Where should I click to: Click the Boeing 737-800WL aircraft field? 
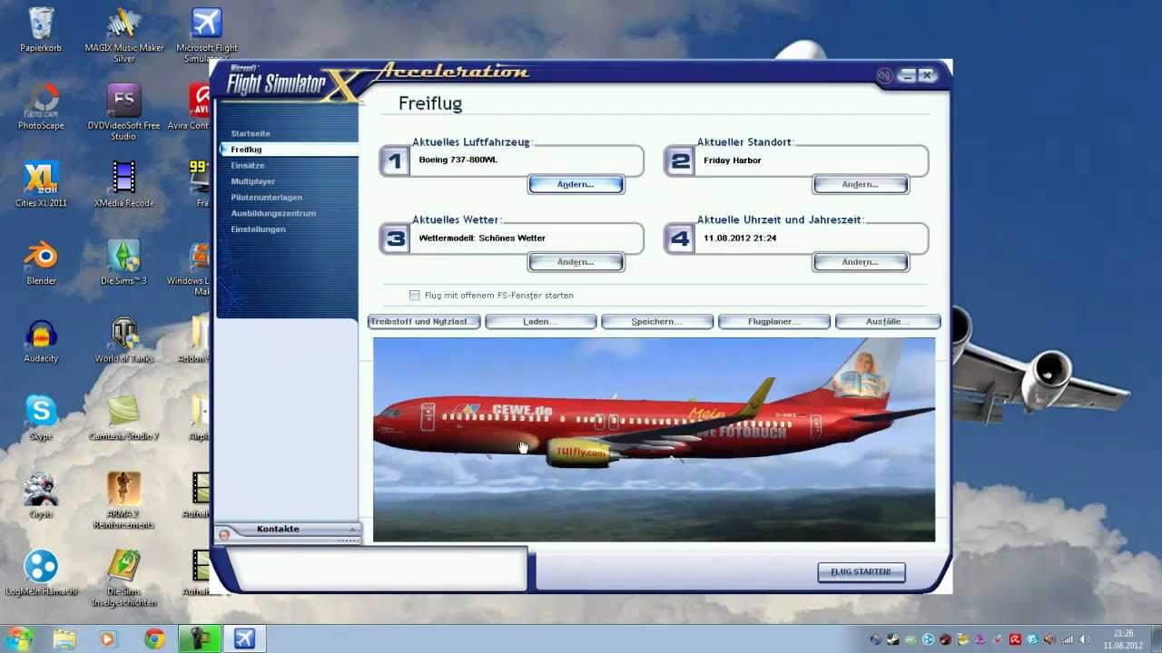click(x=527, y=161)
